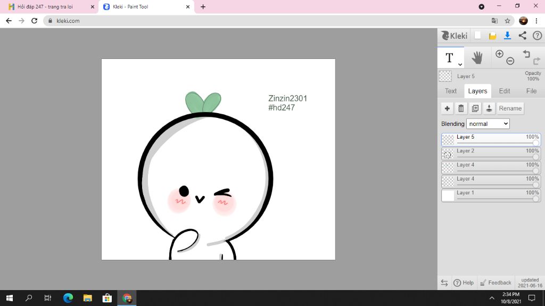Image resolution: width=545 pixels, height=306 pixels.
Task: Open File Explorer from the taskbar
Action: pos(88,298)
